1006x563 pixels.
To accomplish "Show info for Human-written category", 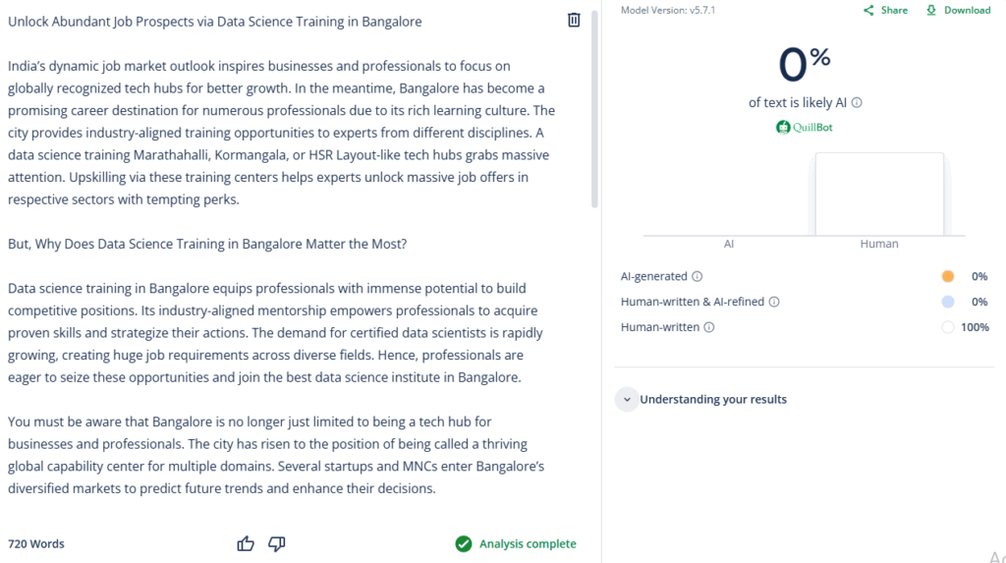I will [709, 327].
